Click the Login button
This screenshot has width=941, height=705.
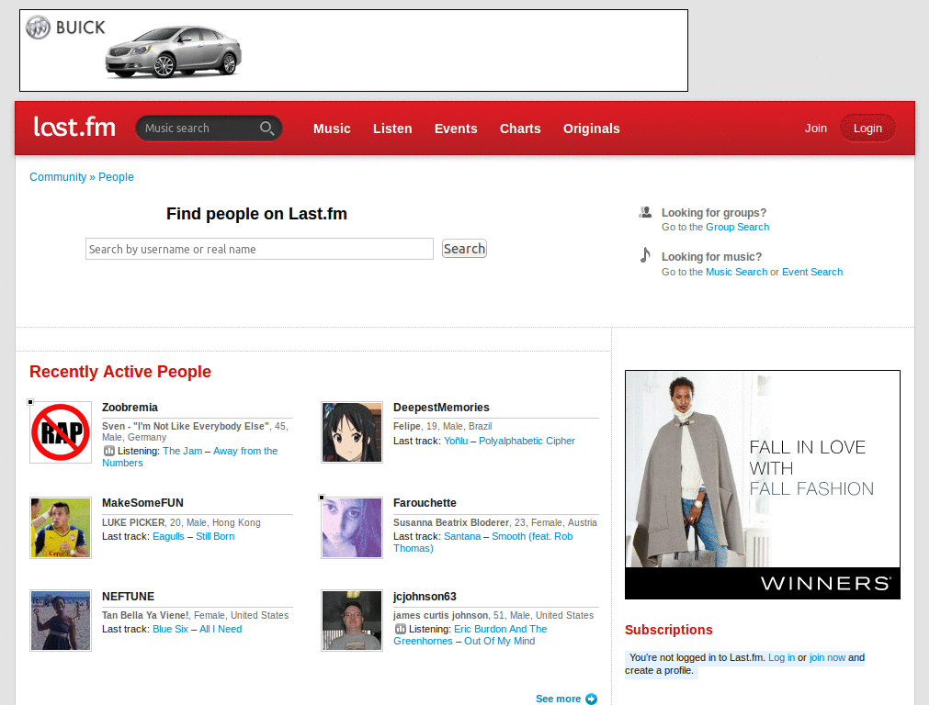pos(867,129)
